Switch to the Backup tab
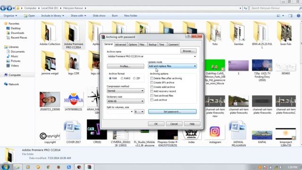Viewport: 302px width, 170px height. (152, 44)
